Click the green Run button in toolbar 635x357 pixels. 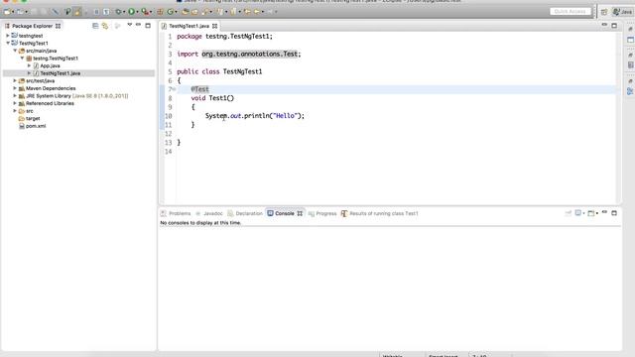[x=131, y=12]
